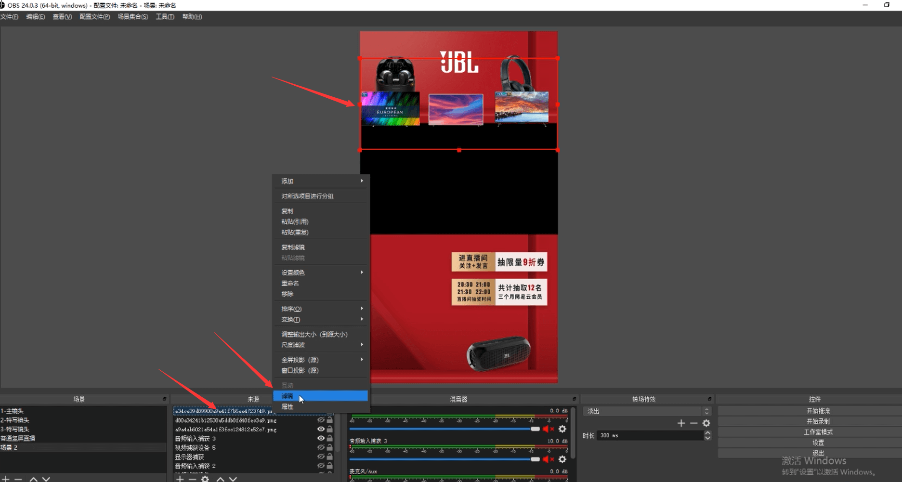Image resolution: width=902 pixels, height=482 pixels.
Task: Remove transition with minus icon
Action: [693, 423]
